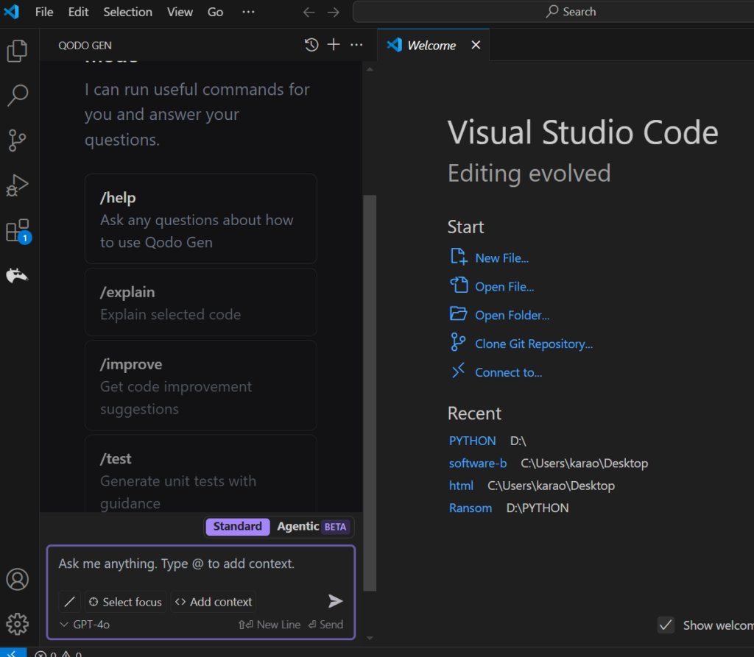The width and height of the screenshot is (754, 657).
Task: Go back using the left arrow
Action: coord(309,12)
